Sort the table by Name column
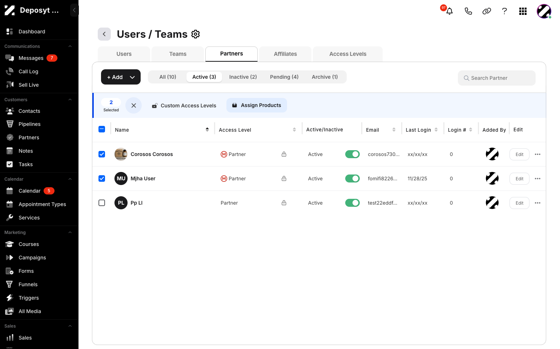 coord(207,130)
